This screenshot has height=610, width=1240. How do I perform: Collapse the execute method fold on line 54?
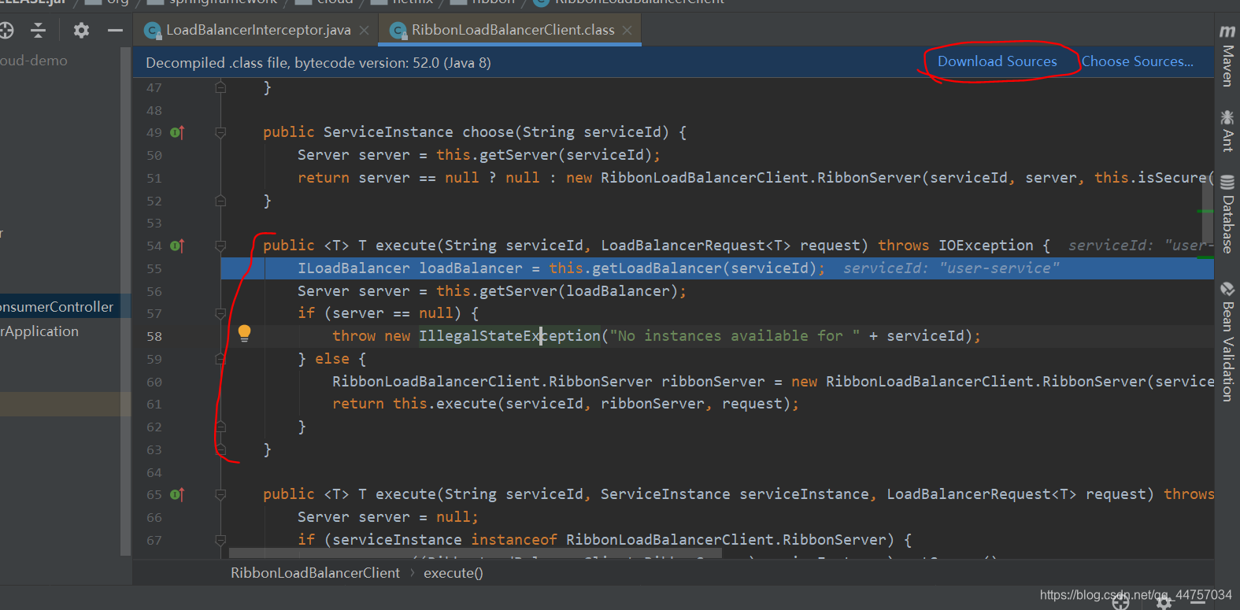click(220, 246)
